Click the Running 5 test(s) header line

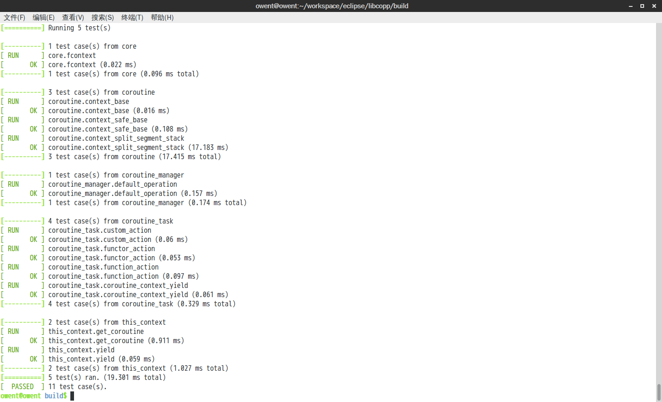pos(55,28)
